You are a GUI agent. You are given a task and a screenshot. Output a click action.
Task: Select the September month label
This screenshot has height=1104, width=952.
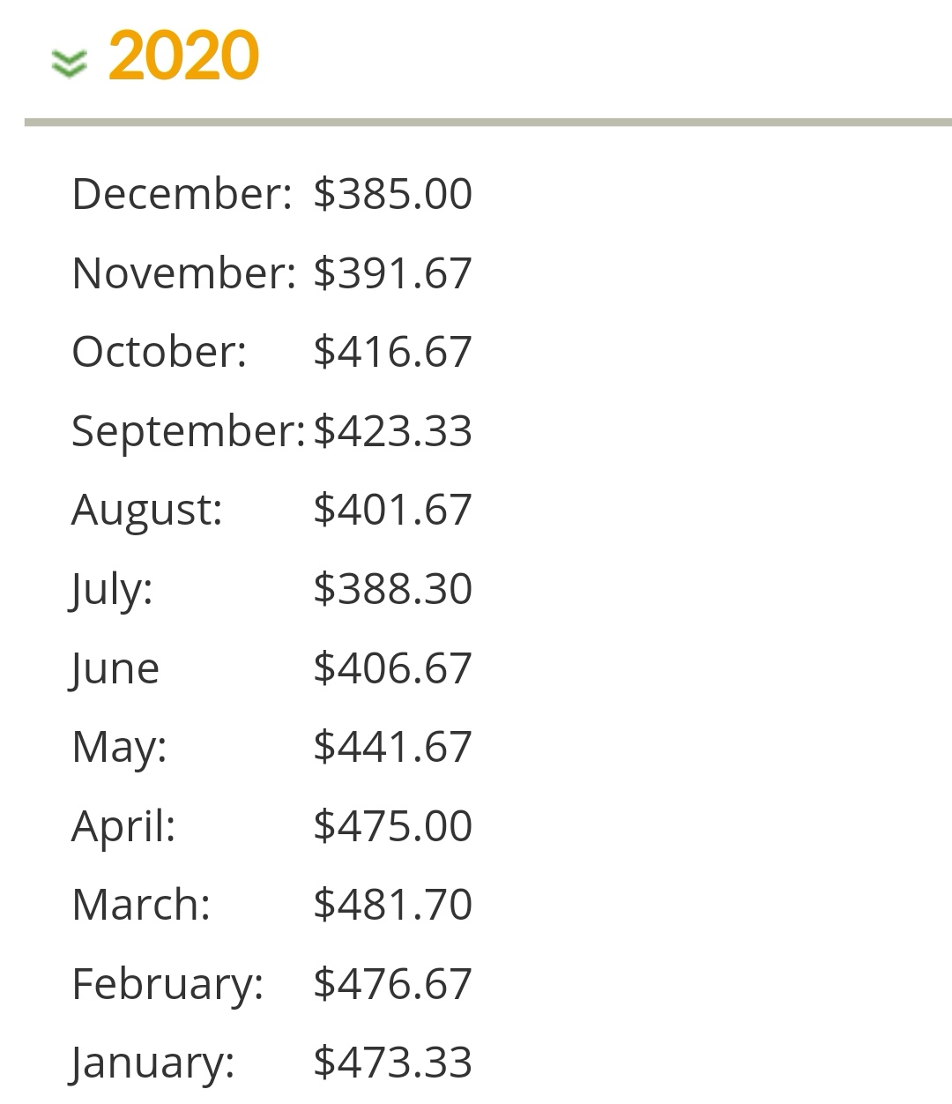(188, 431)
